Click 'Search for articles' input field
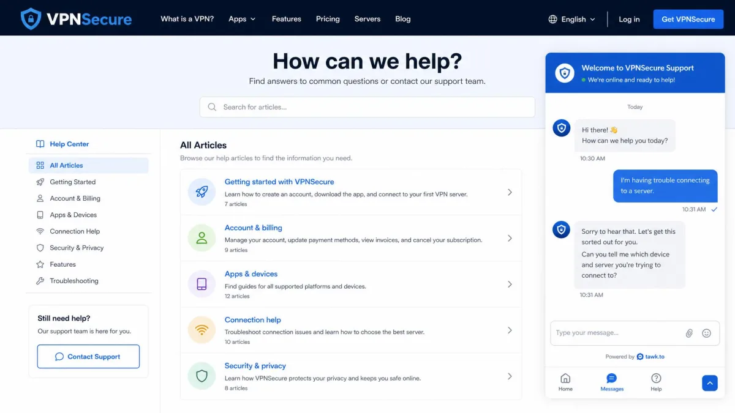The height and width of the screenshot is (413, 735). pos(367,107)
